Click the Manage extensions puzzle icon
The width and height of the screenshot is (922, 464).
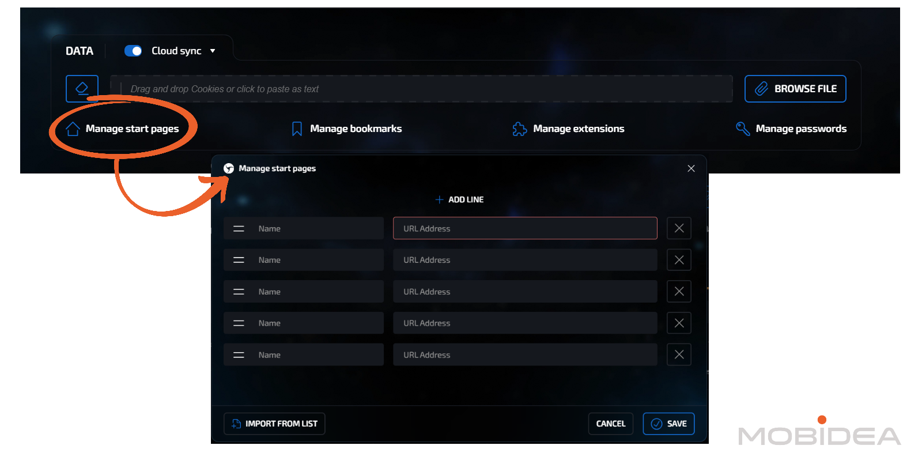pos(519,129)
